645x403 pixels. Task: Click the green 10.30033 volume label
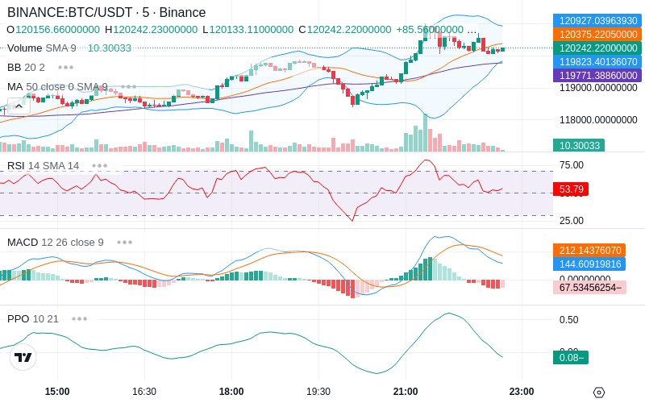coord(579,145)
